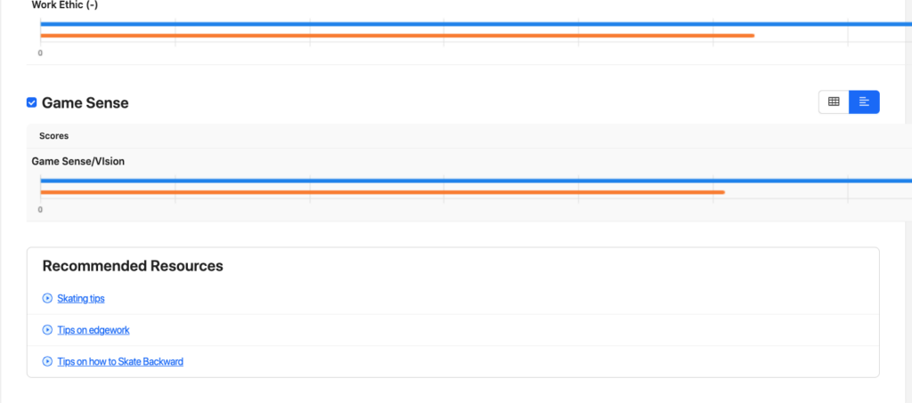912x403 pixels.
Task: Click the Recommended Resources heading
Action: 133,266
